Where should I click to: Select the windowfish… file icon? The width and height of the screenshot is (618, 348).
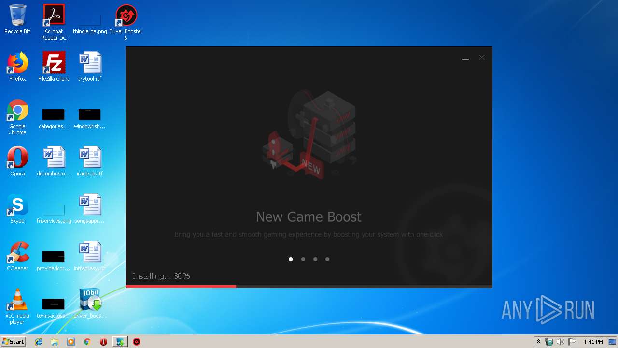[x=90, y=119]
